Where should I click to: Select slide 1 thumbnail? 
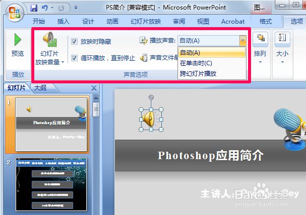(51, 125)
